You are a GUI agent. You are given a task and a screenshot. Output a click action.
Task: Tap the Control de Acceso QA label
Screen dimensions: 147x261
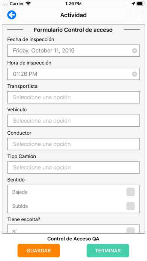pos(73,239)
